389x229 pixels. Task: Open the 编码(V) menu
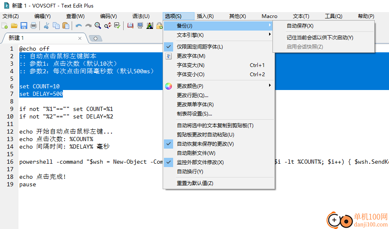[109, 16]
